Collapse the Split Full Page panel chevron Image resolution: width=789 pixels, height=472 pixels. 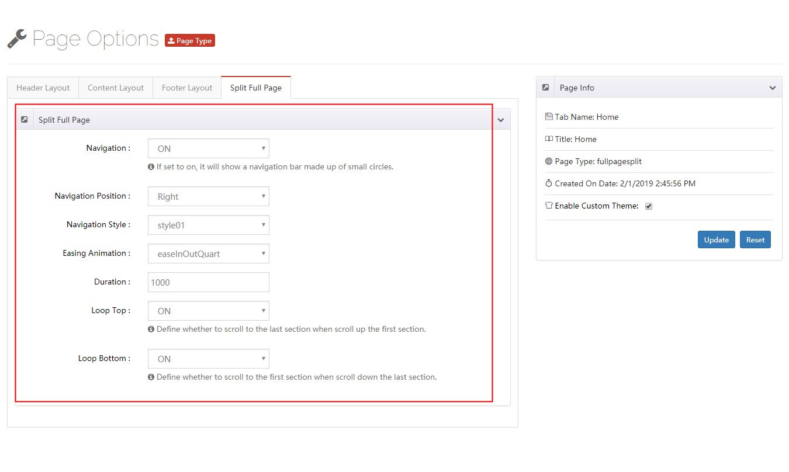(501, 120)
